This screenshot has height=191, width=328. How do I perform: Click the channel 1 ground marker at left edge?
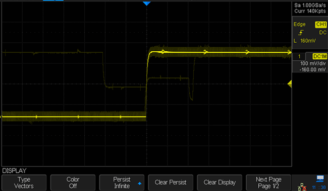click(1, 117)
